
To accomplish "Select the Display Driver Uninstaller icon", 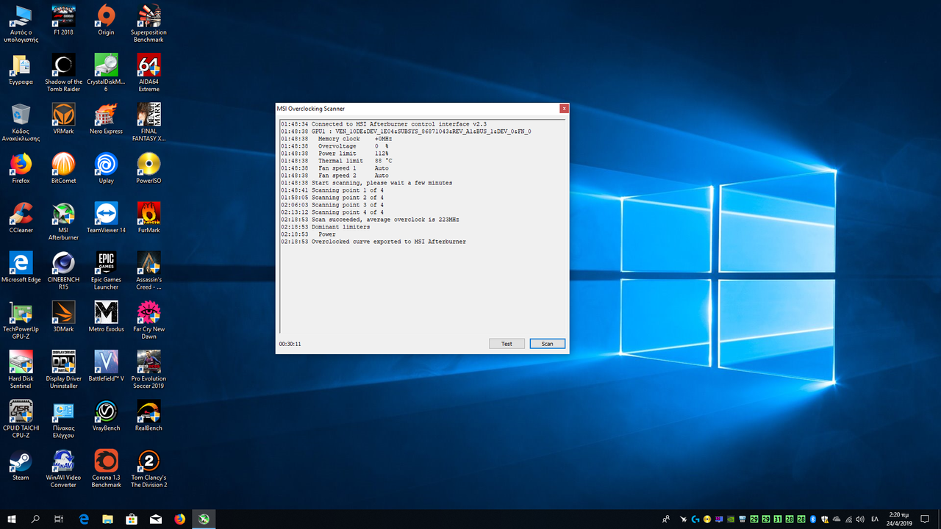I will pos(63,369).
